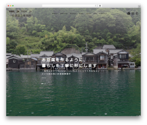Screen dimensions: 147x125
Task: Open the FAQ page
Action: [x=95, y=14]
